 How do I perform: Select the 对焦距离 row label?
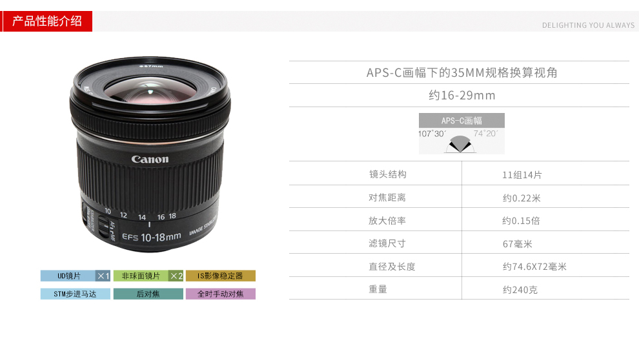tap(387, 198)
